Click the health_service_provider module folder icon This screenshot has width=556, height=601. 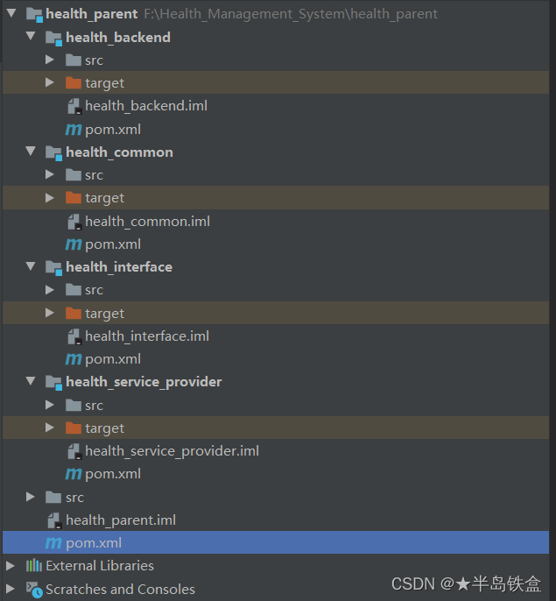point(53,383)
